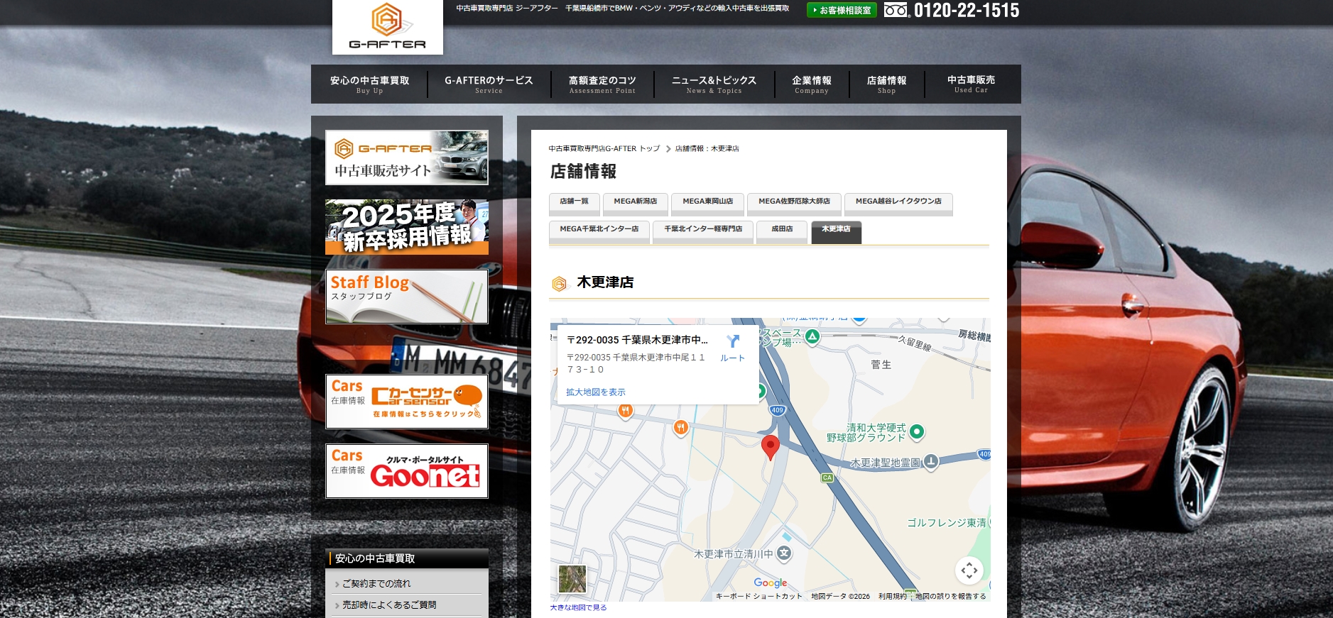Click the 木更津市立清川中 school marker icon
This screenshot has width=1333, height=618.
coord(783,553)
